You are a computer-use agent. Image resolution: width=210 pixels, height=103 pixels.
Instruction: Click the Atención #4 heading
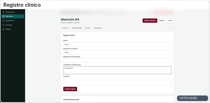pos(70,20)
